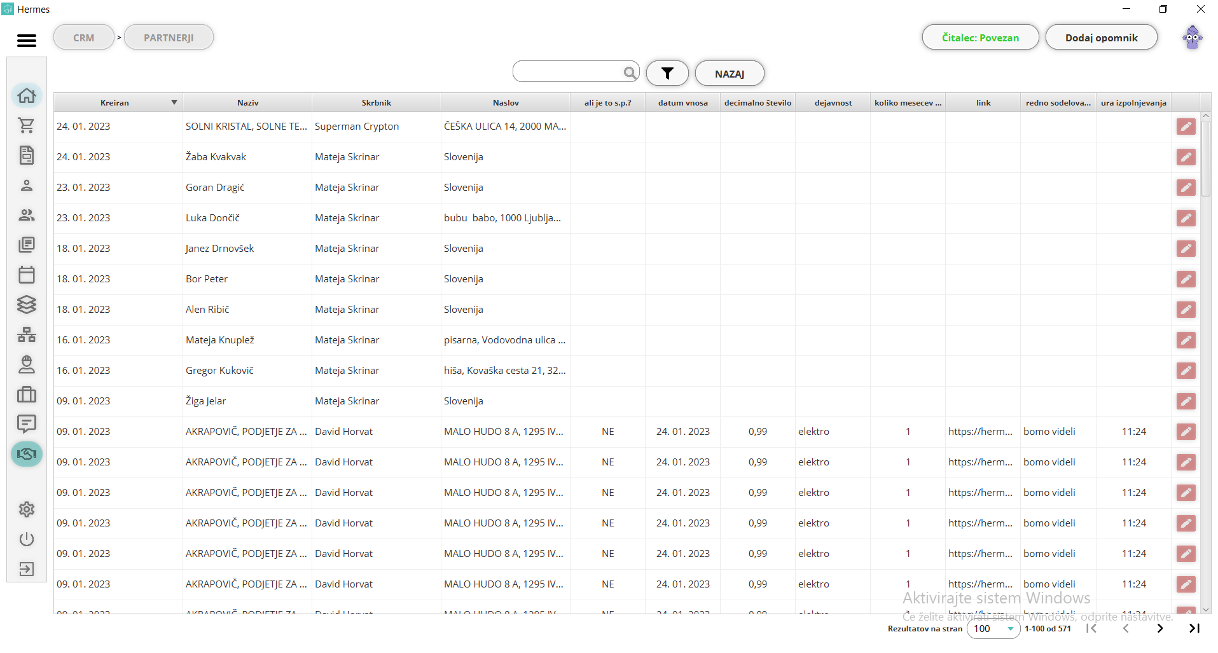
Task: Open the chat message sidebar icon
Action: click(27, 424)
